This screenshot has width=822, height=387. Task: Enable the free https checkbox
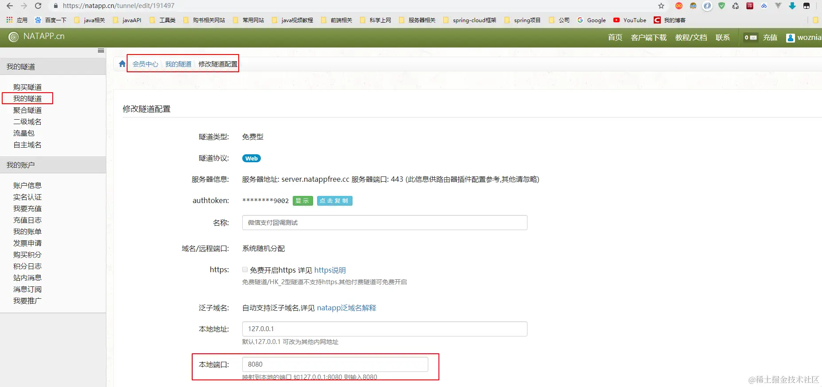[245, 270]
